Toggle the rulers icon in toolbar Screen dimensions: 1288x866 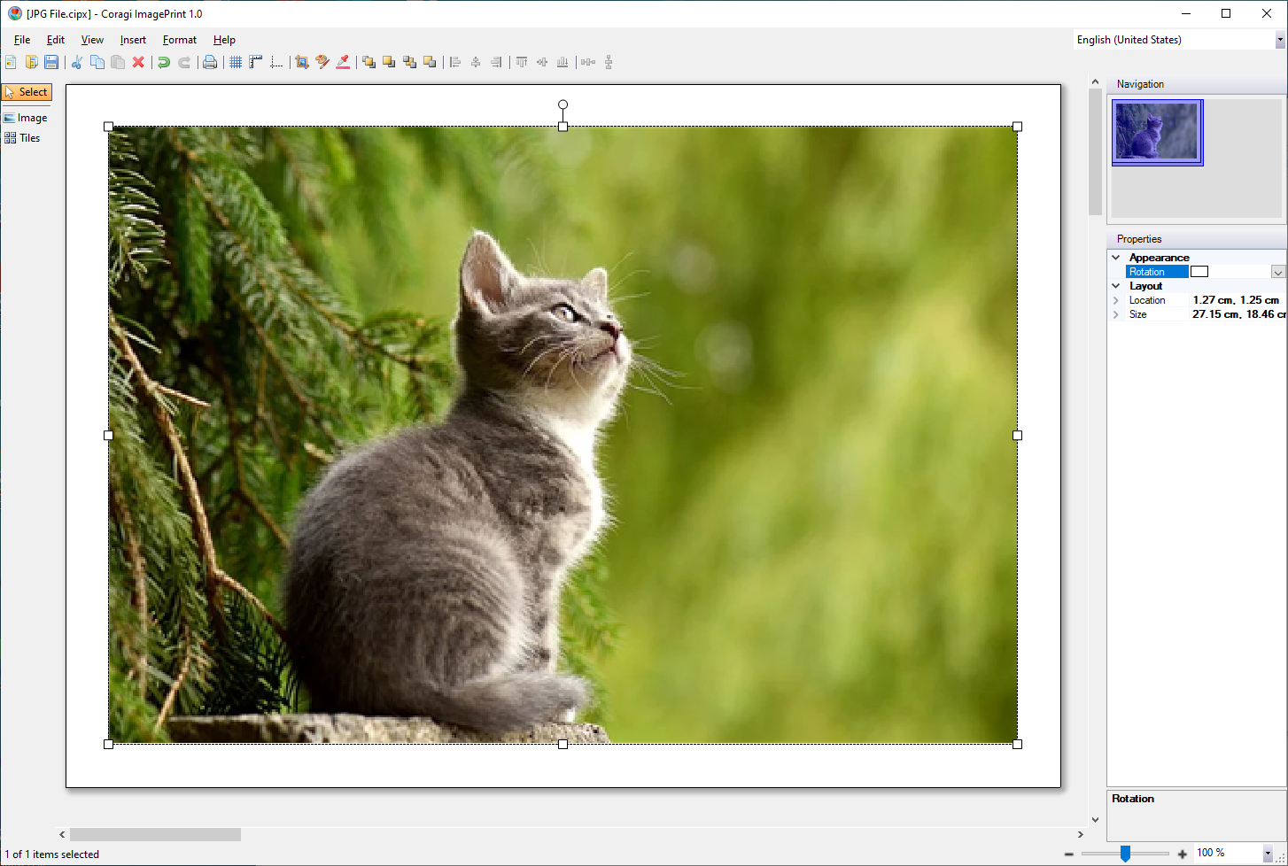[x=256, y=62]
